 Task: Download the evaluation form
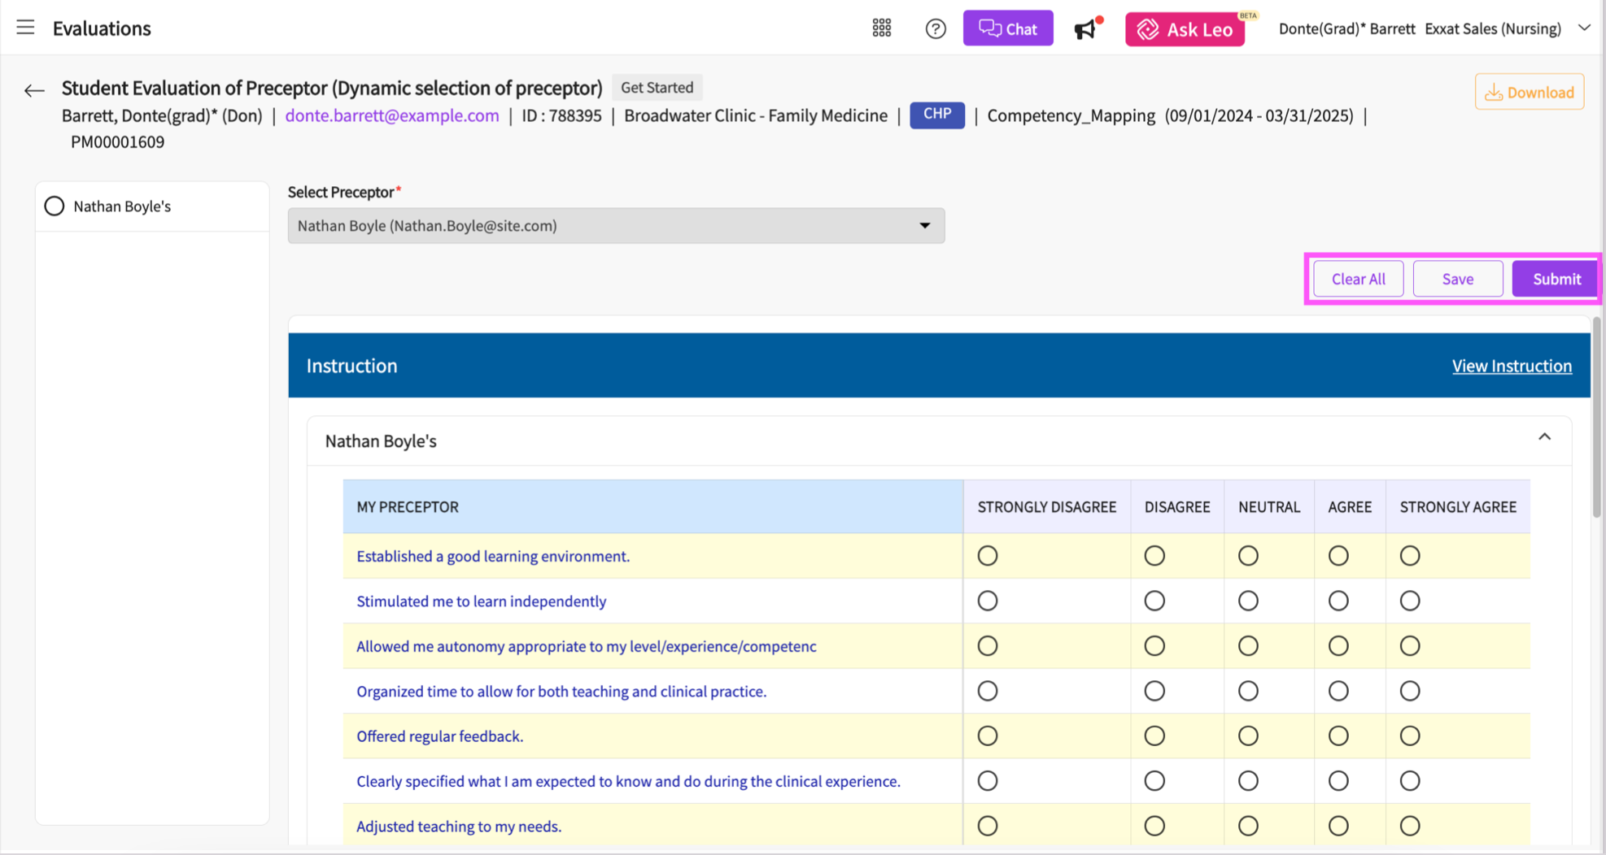tap(1529, 92)
